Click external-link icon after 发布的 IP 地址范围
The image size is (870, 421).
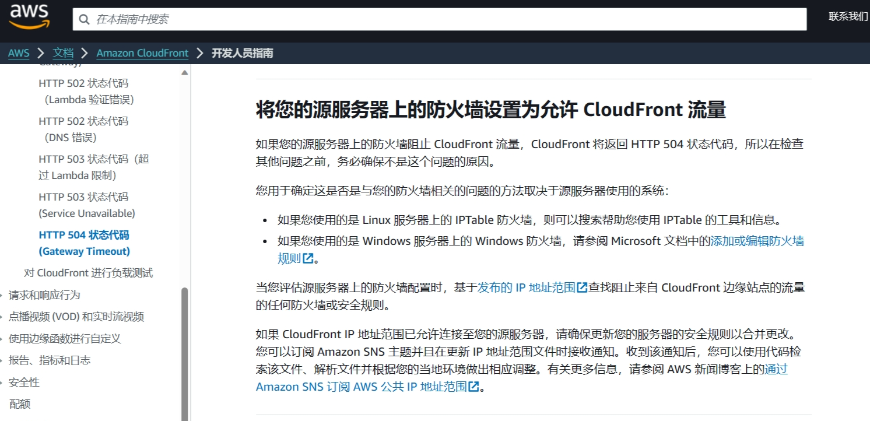click(x=582, y=287)
